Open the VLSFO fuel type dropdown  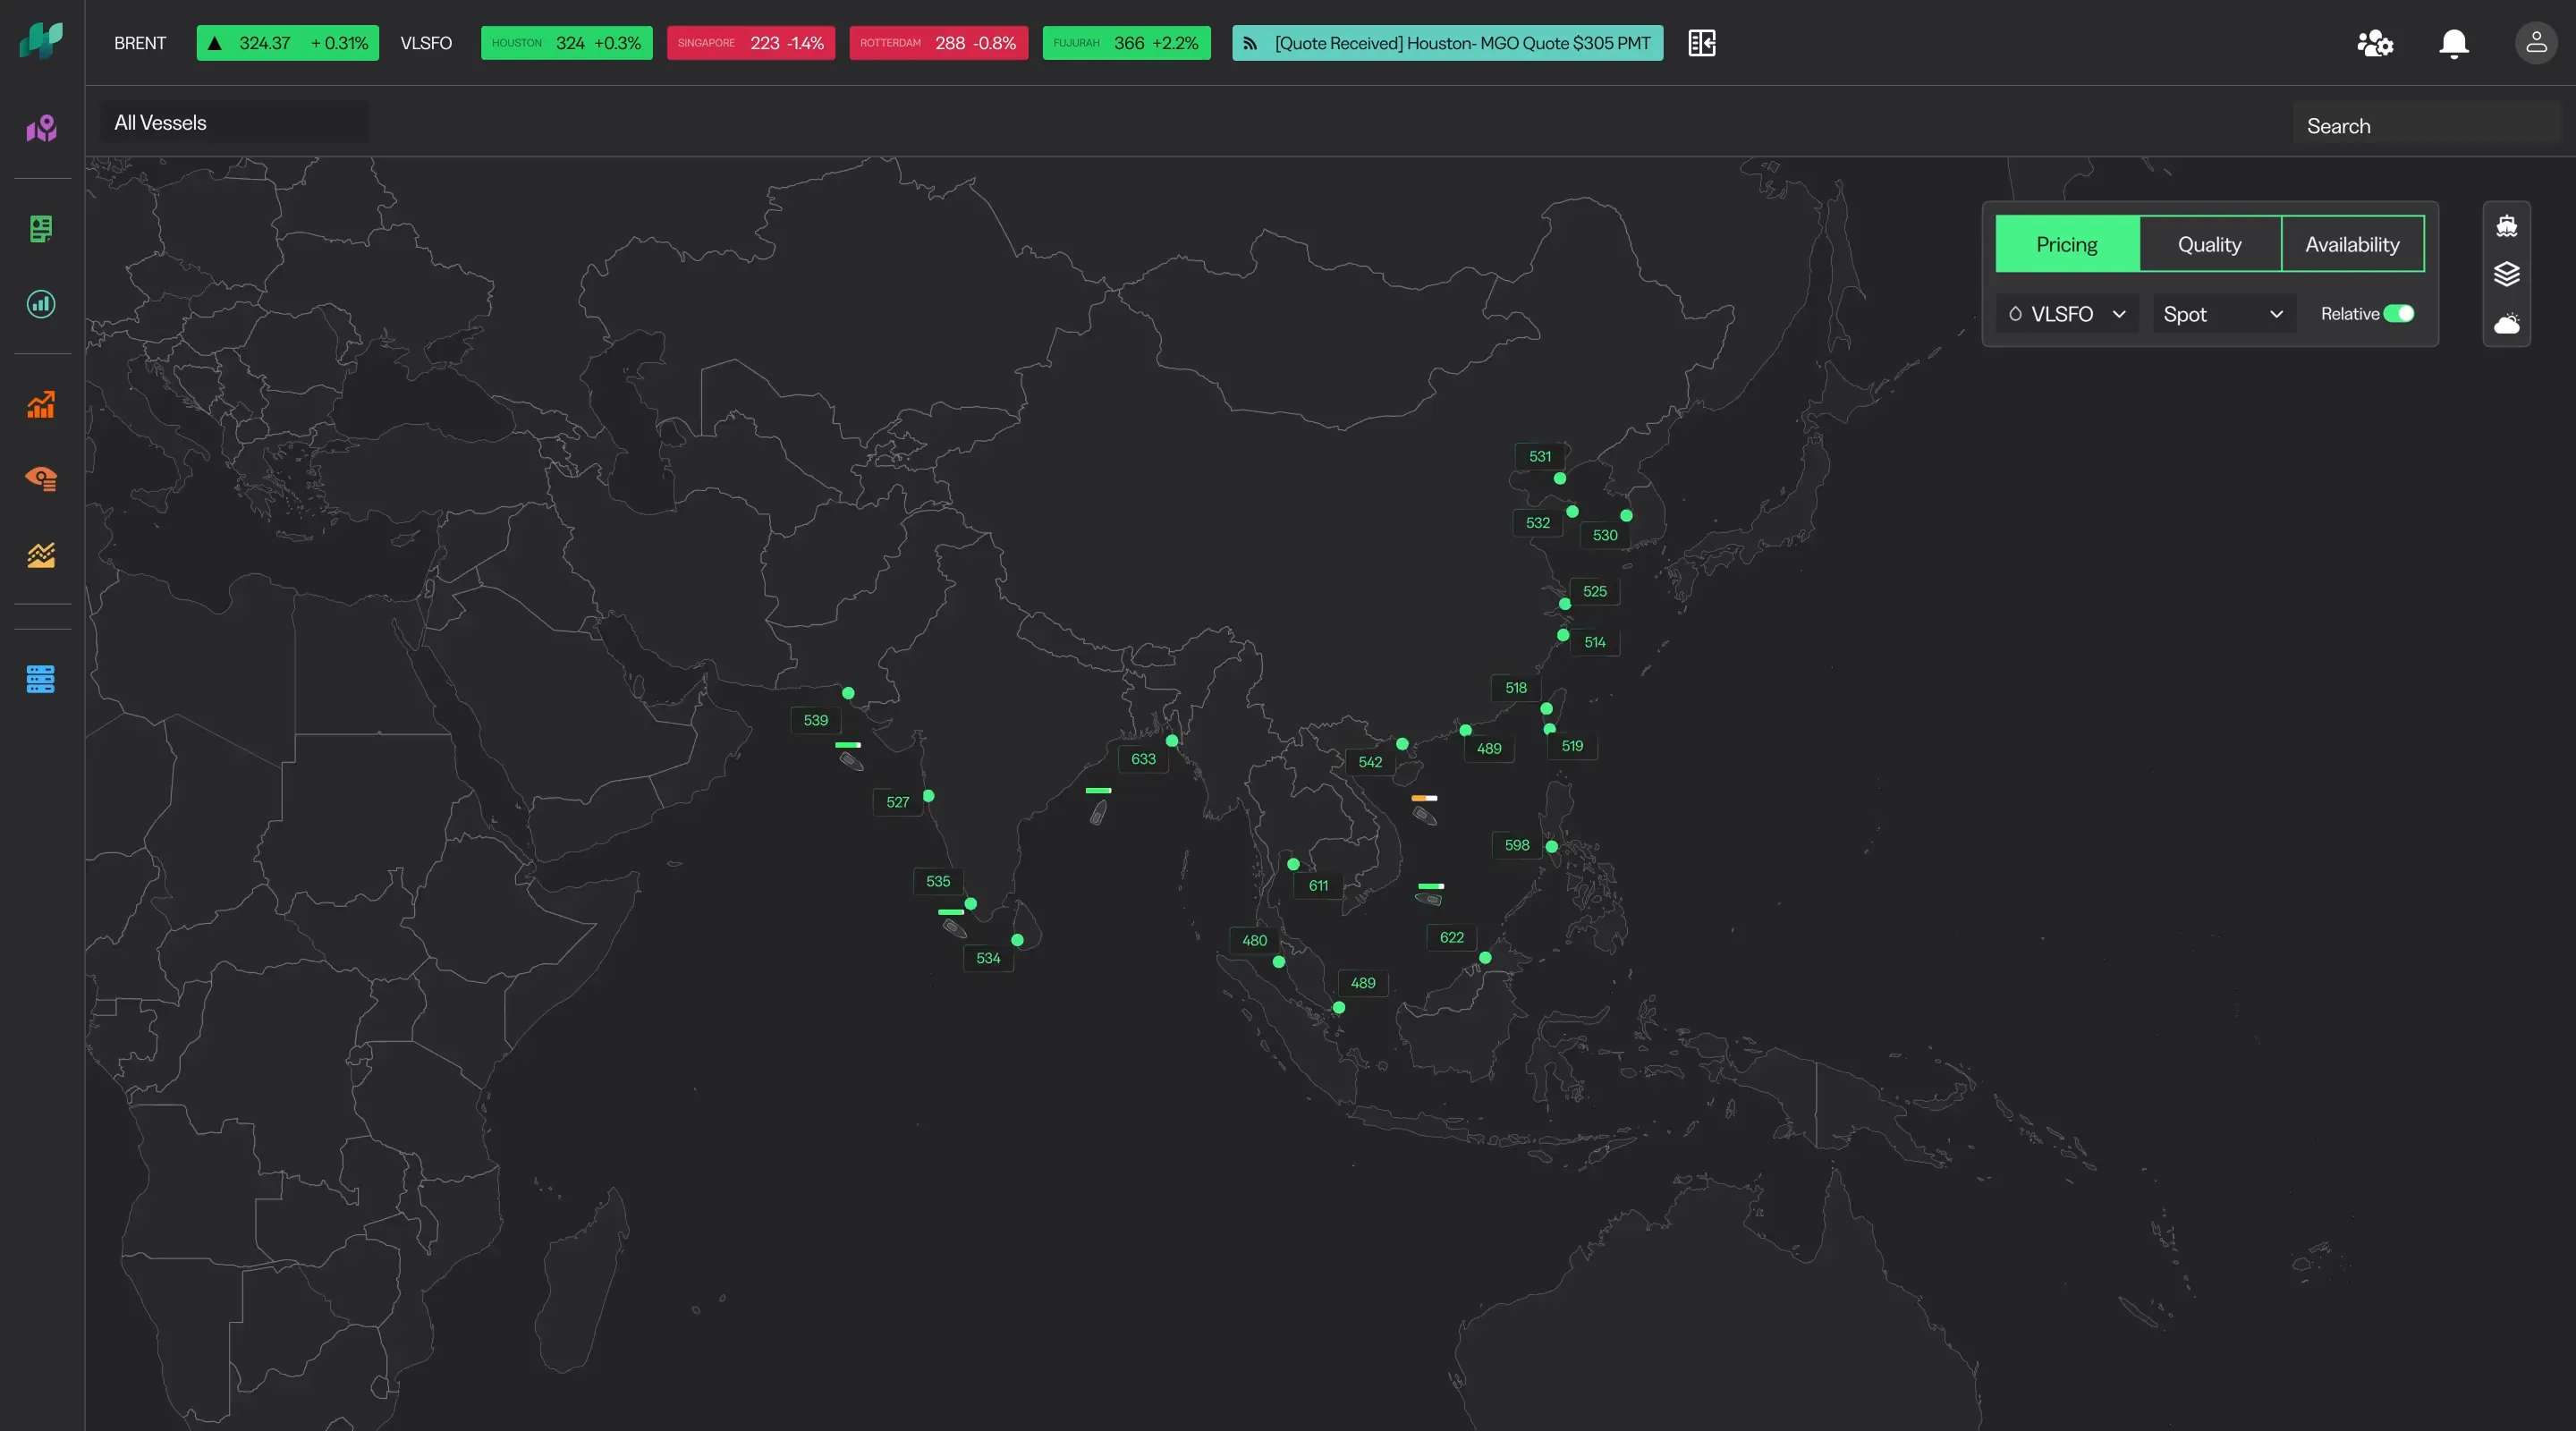click(2066, 314)
